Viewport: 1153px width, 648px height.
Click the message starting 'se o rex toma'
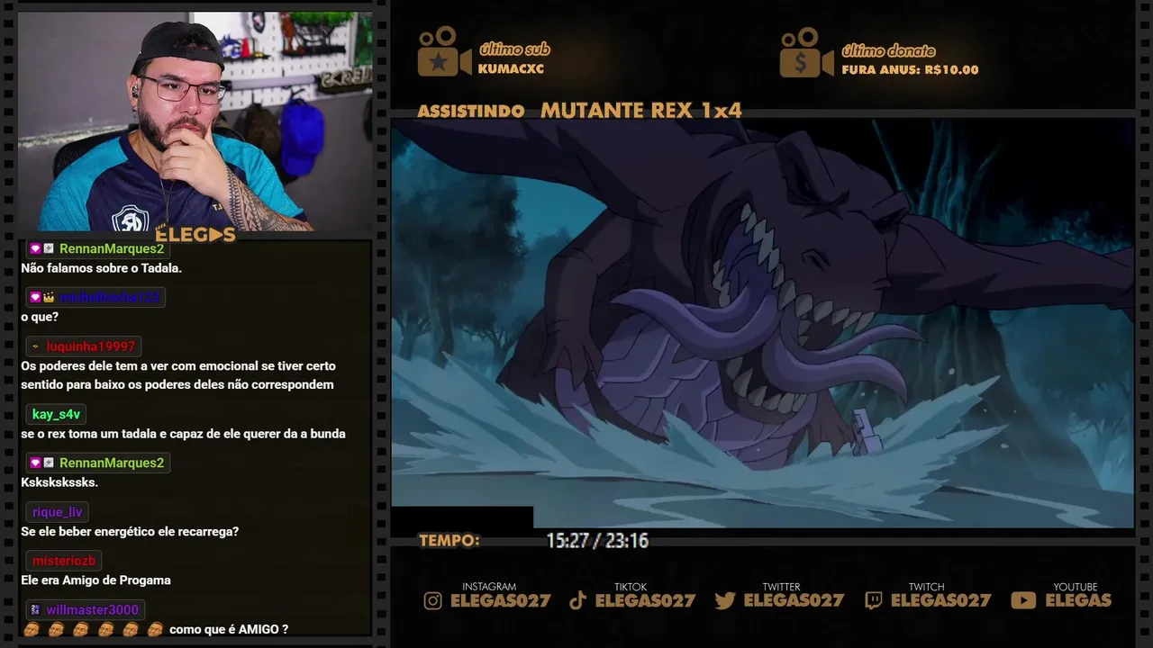(x=183, y=434)
